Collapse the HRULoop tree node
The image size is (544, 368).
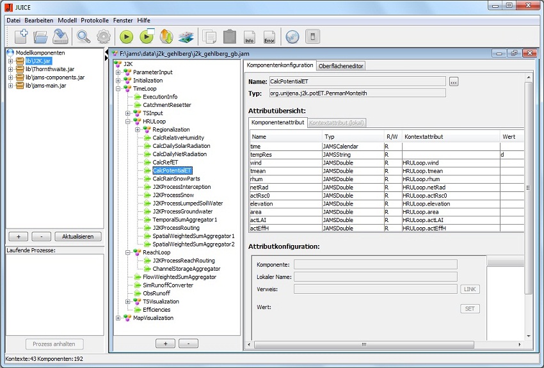(128, 122)
